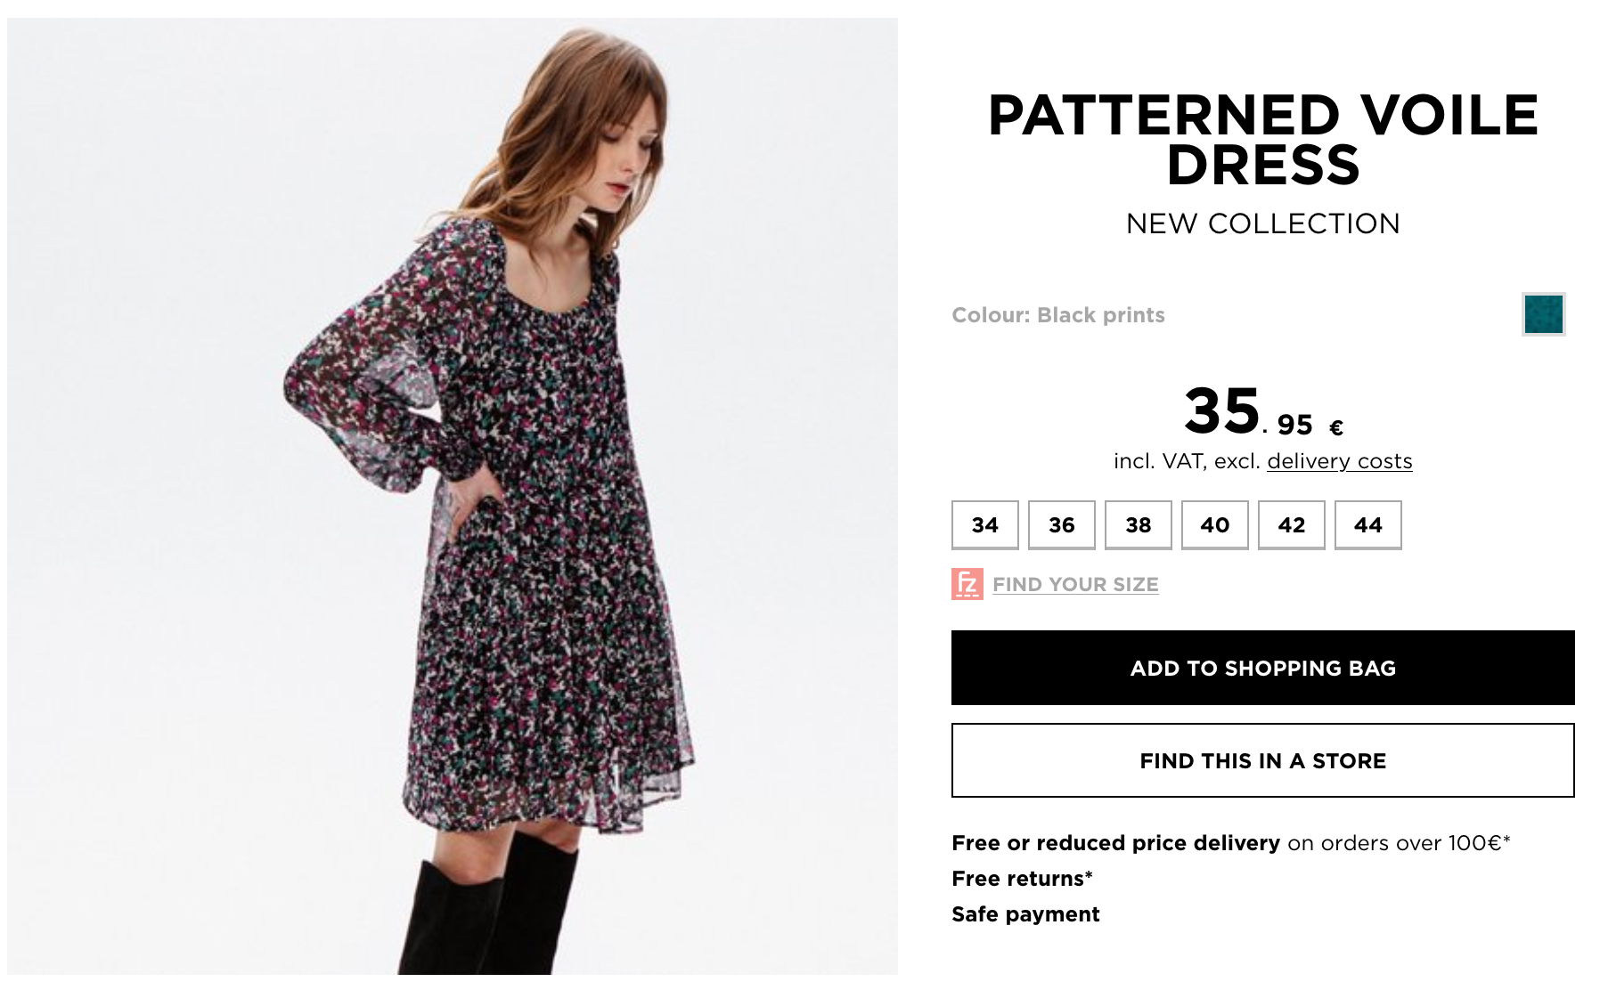Click the Patterned Voile Dress title

1262,140
